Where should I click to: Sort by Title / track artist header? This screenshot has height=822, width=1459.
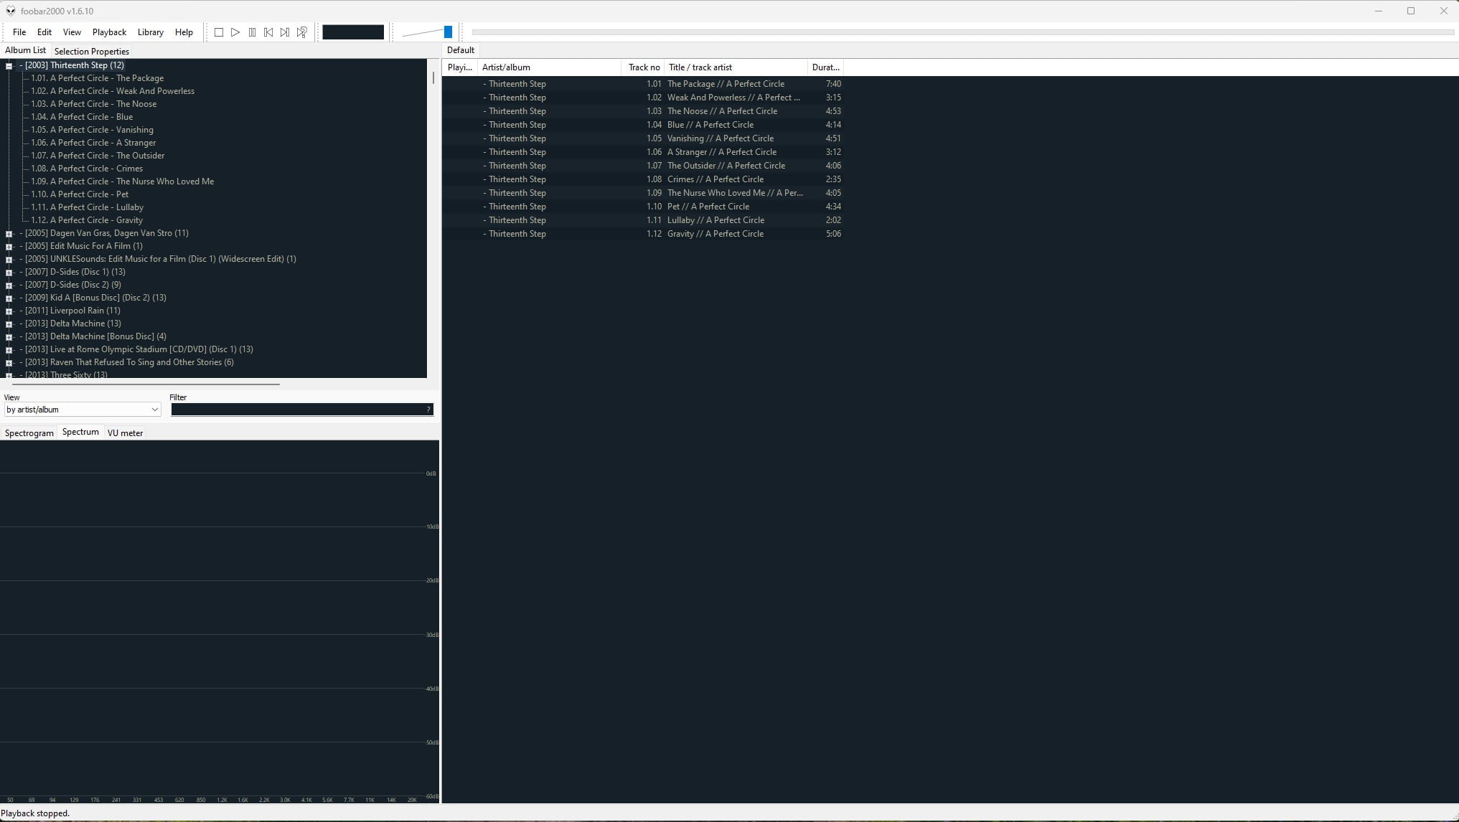(736, 67)
